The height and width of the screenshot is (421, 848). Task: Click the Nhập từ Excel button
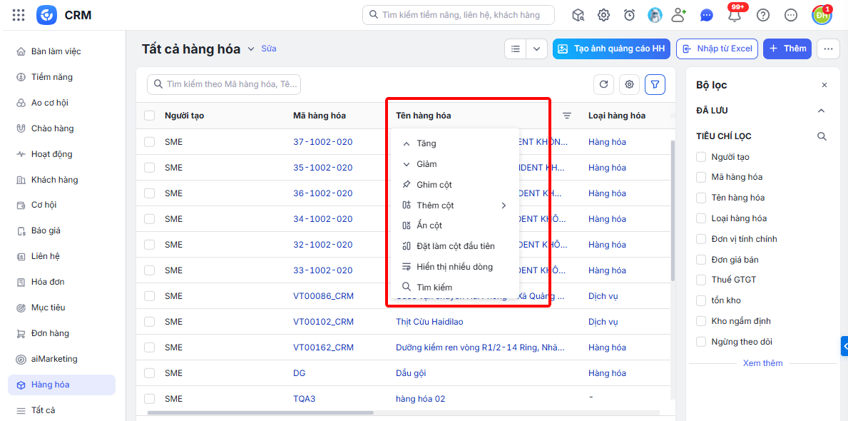(x=717, y=49)
